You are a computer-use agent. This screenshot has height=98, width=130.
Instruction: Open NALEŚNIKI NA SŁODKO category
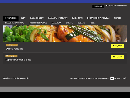click(15, 23)
